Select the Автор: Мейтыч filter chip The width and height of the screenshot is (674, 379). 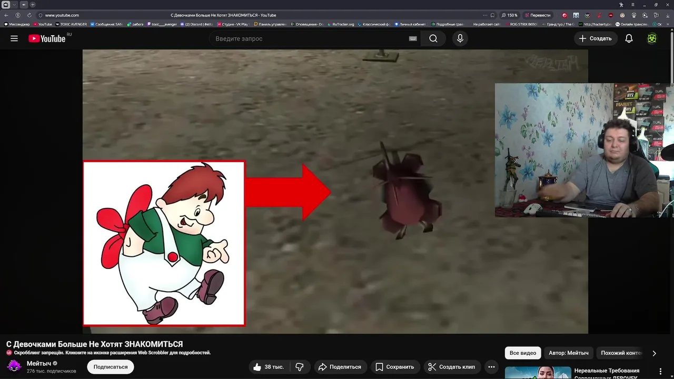569,353
